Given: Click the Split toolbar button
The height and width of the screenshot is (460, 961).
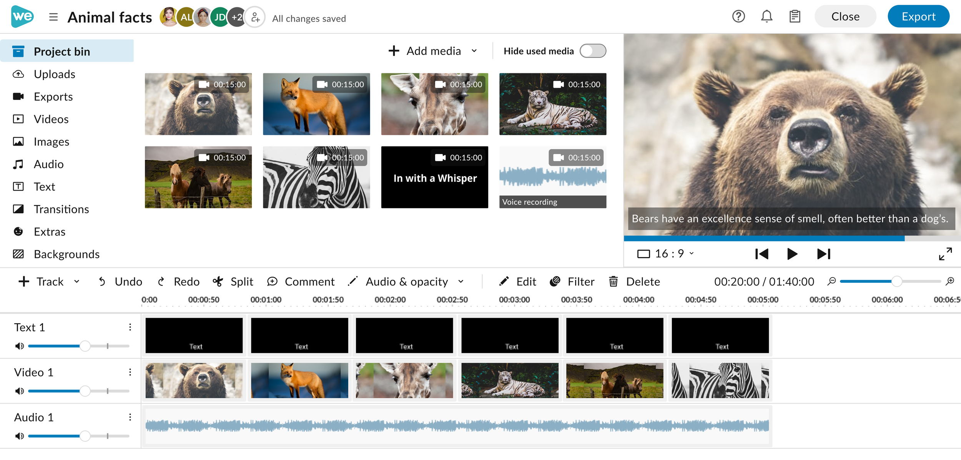Looking at the screenshot, I should point(233,282).
